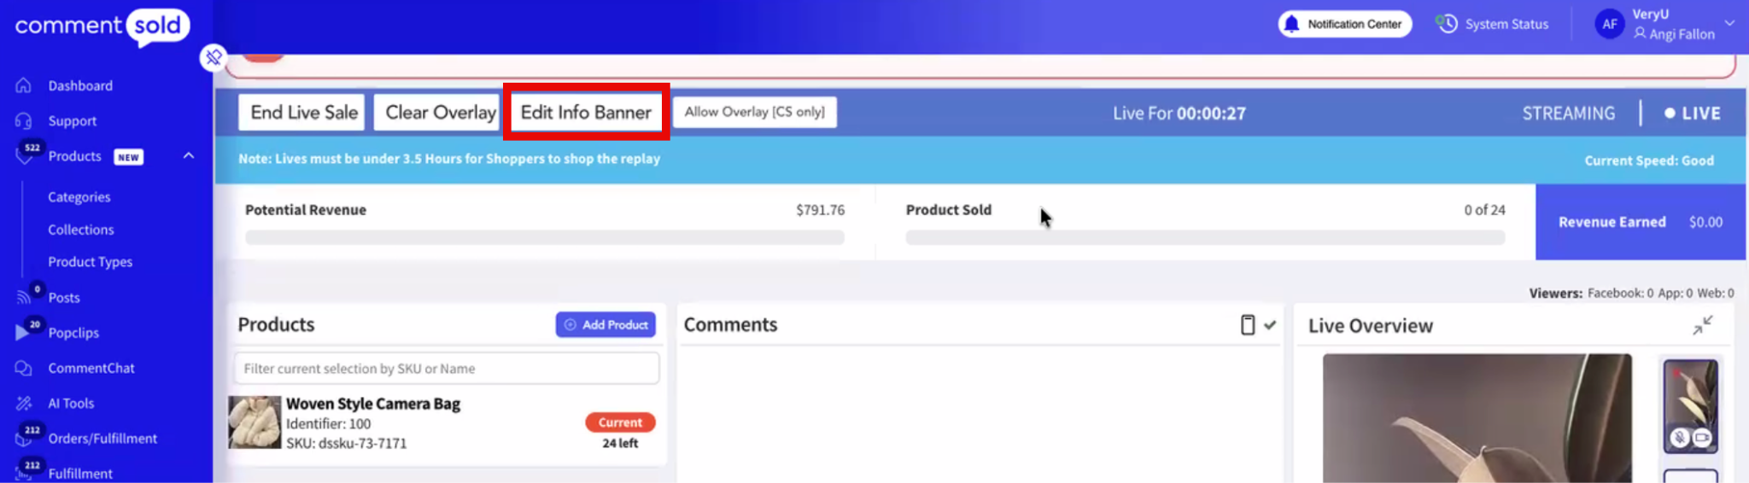This screenshot has height=483, width=1749.
Task: Toggle the camera icon on video thumbnail
Action: click(1702, 438)
